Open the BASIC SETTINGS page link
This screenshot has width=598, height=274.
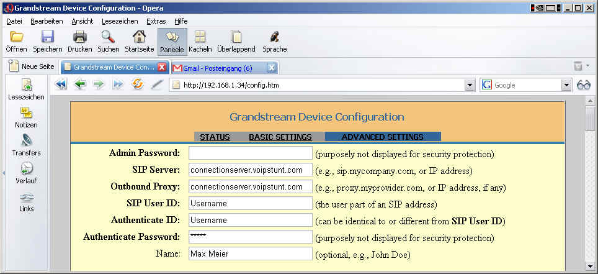(280, 137)
